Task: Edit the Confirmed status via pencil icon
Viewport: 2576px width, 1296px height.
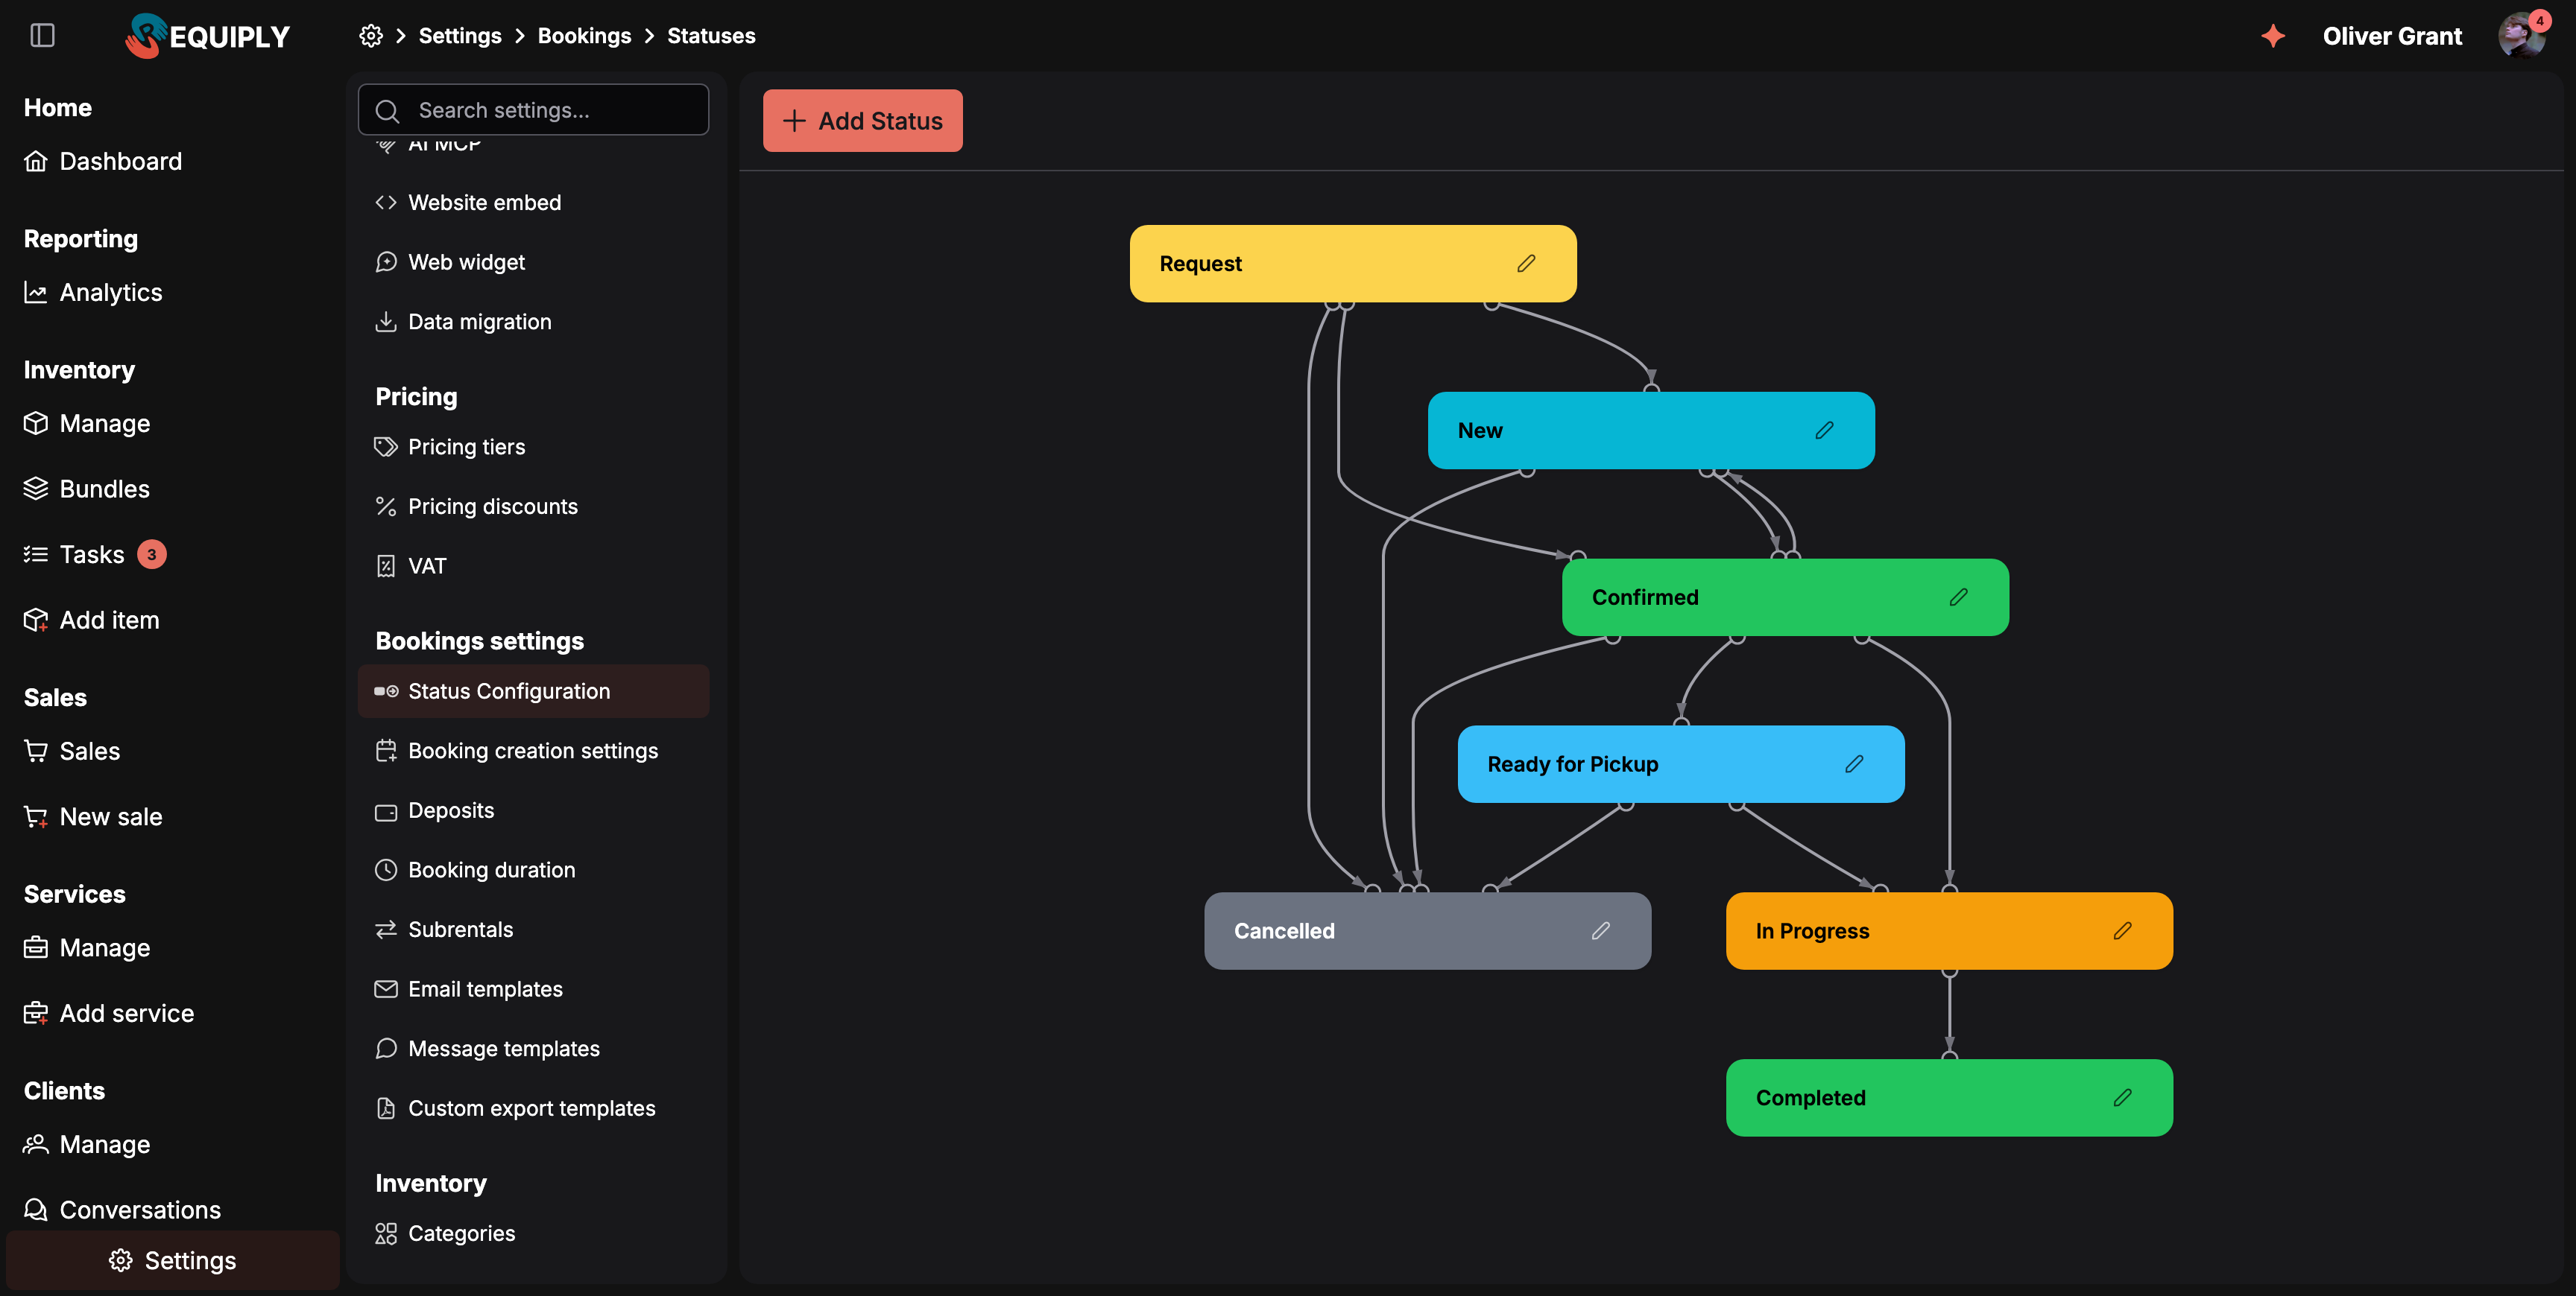Action: click(x=1958, y=597)
